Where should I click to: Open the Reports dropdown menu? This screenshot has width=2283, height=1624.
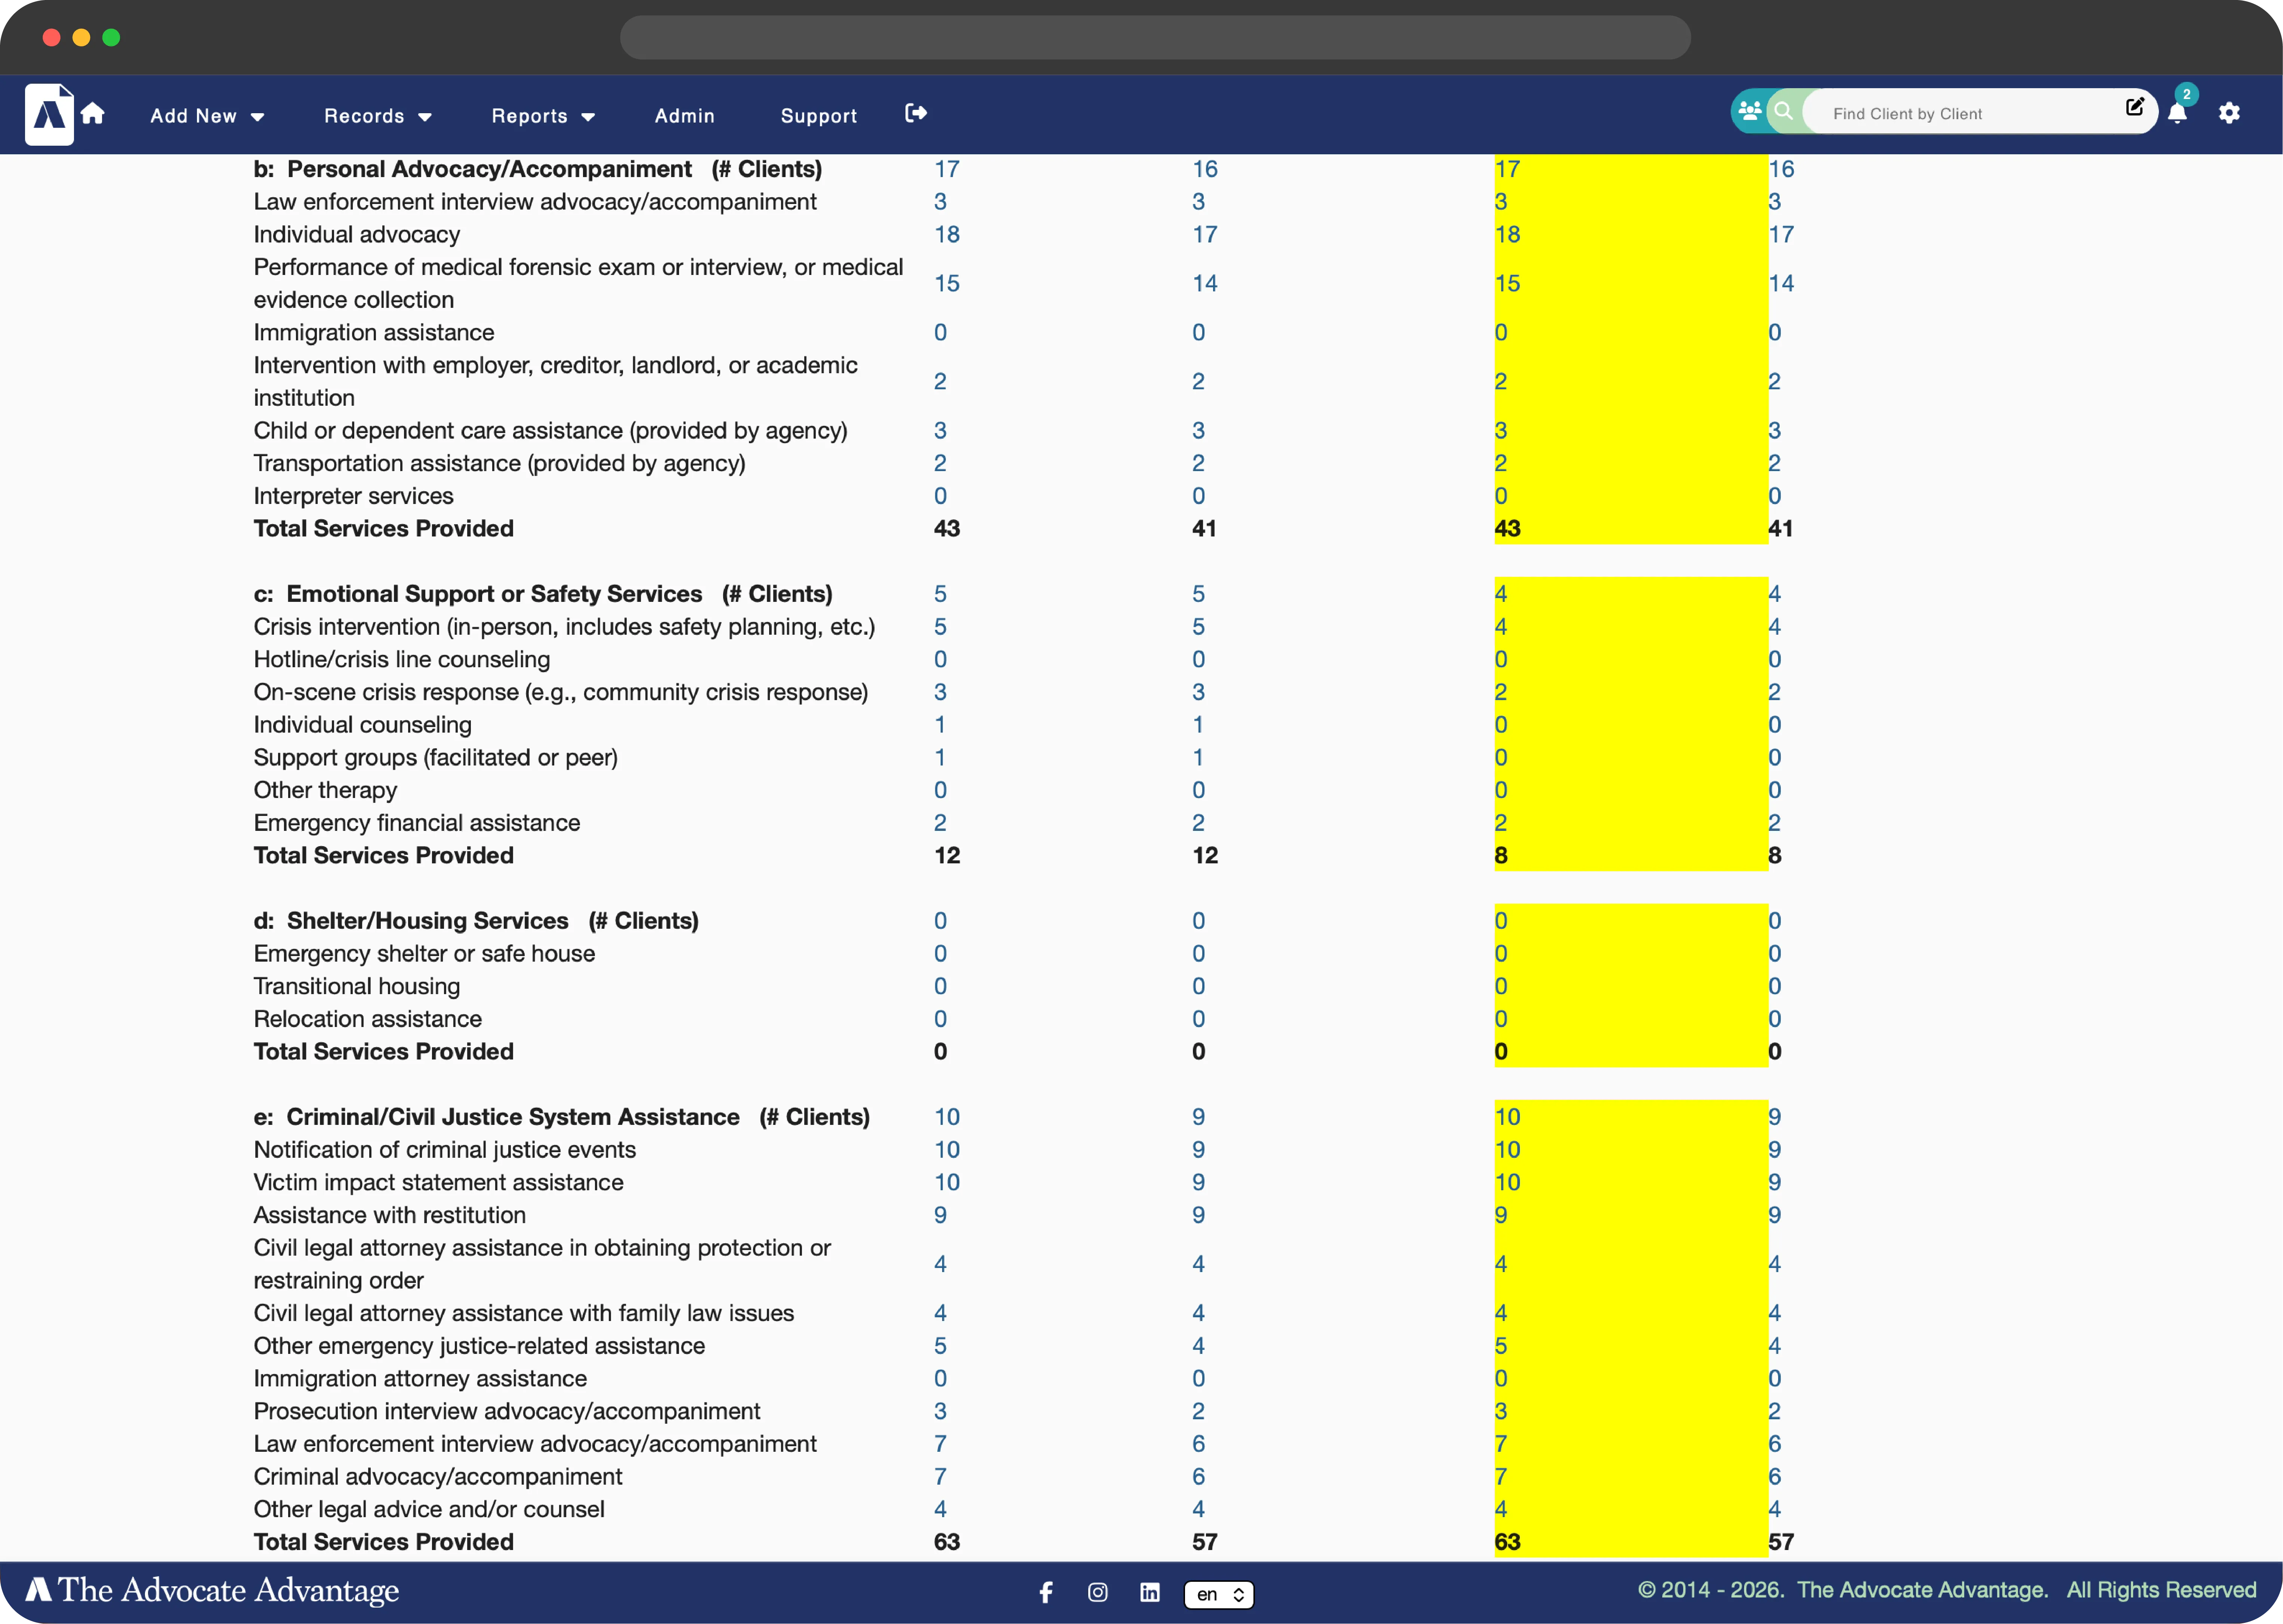pyautogui.click(x=543, y=116)
